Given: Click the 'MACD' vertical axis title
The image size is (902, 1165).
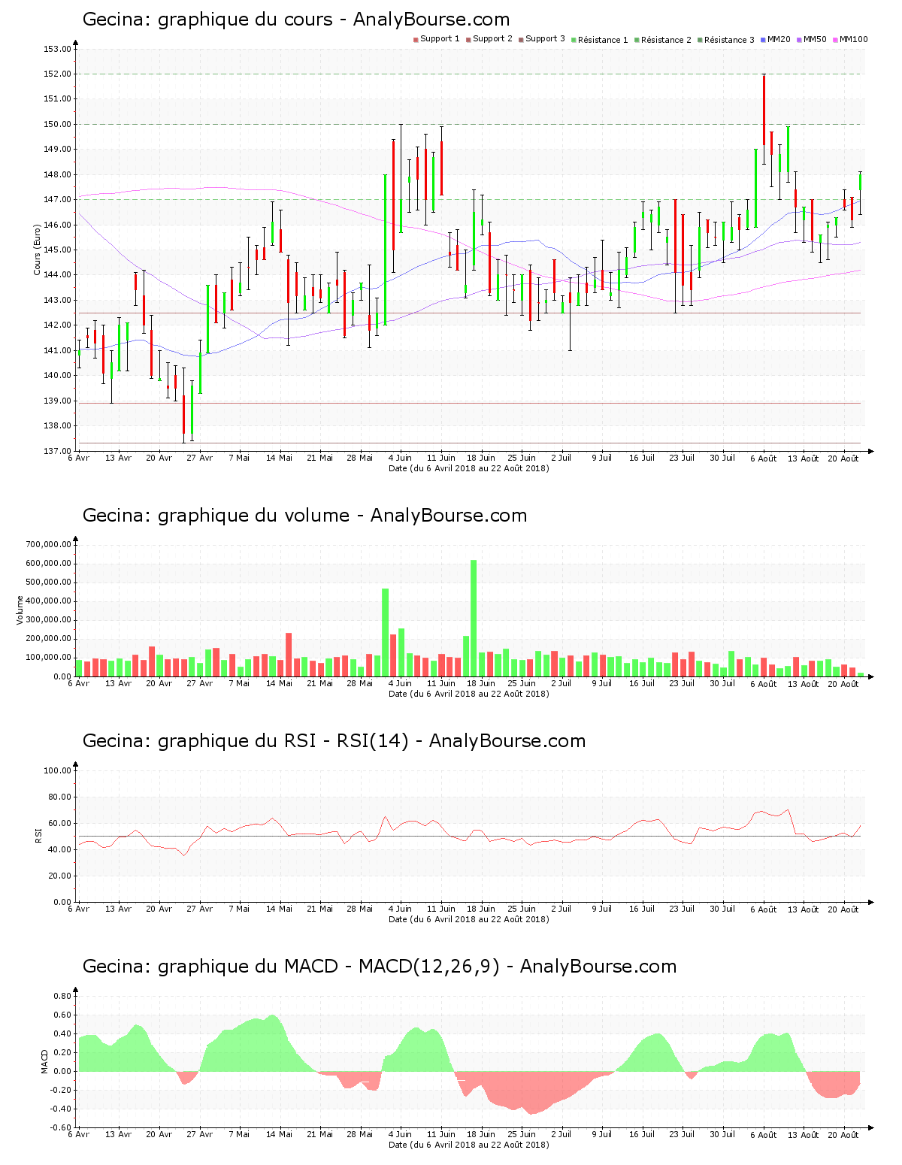Looking at the screenshot, I should (44, 1061).
